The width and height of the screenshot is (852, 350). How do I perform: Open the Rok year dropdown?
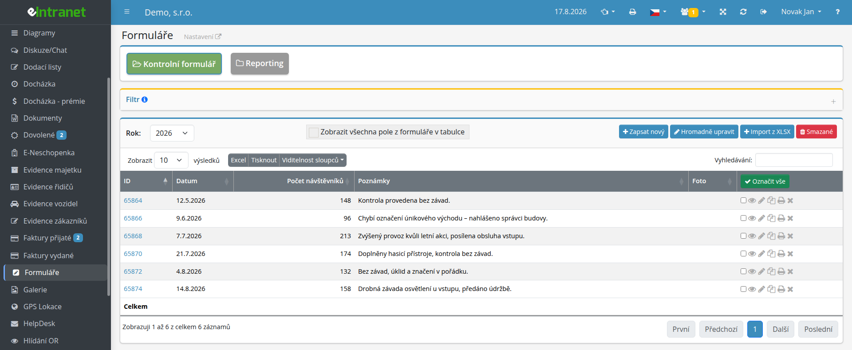[172, 133]
